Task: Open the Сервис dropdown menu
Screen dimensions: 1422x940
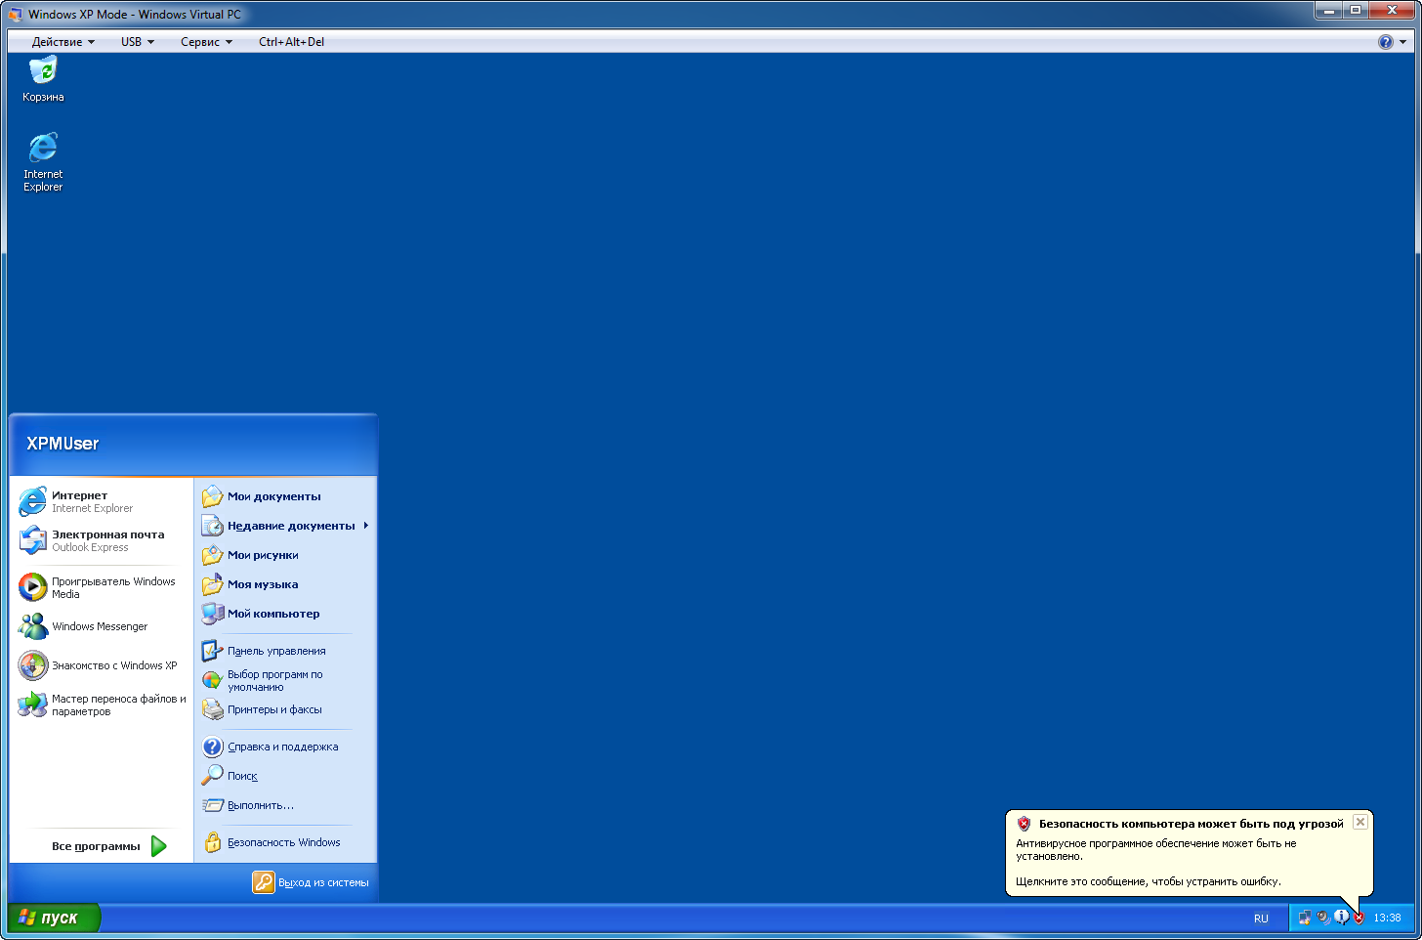Action: pos(207,42)
